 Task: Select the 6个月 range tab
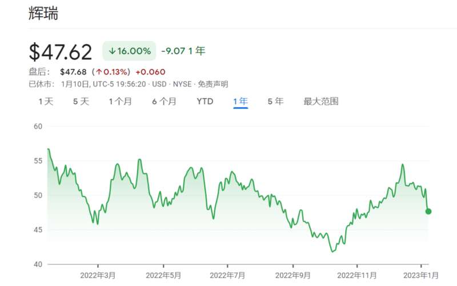[x=165, y=101]
